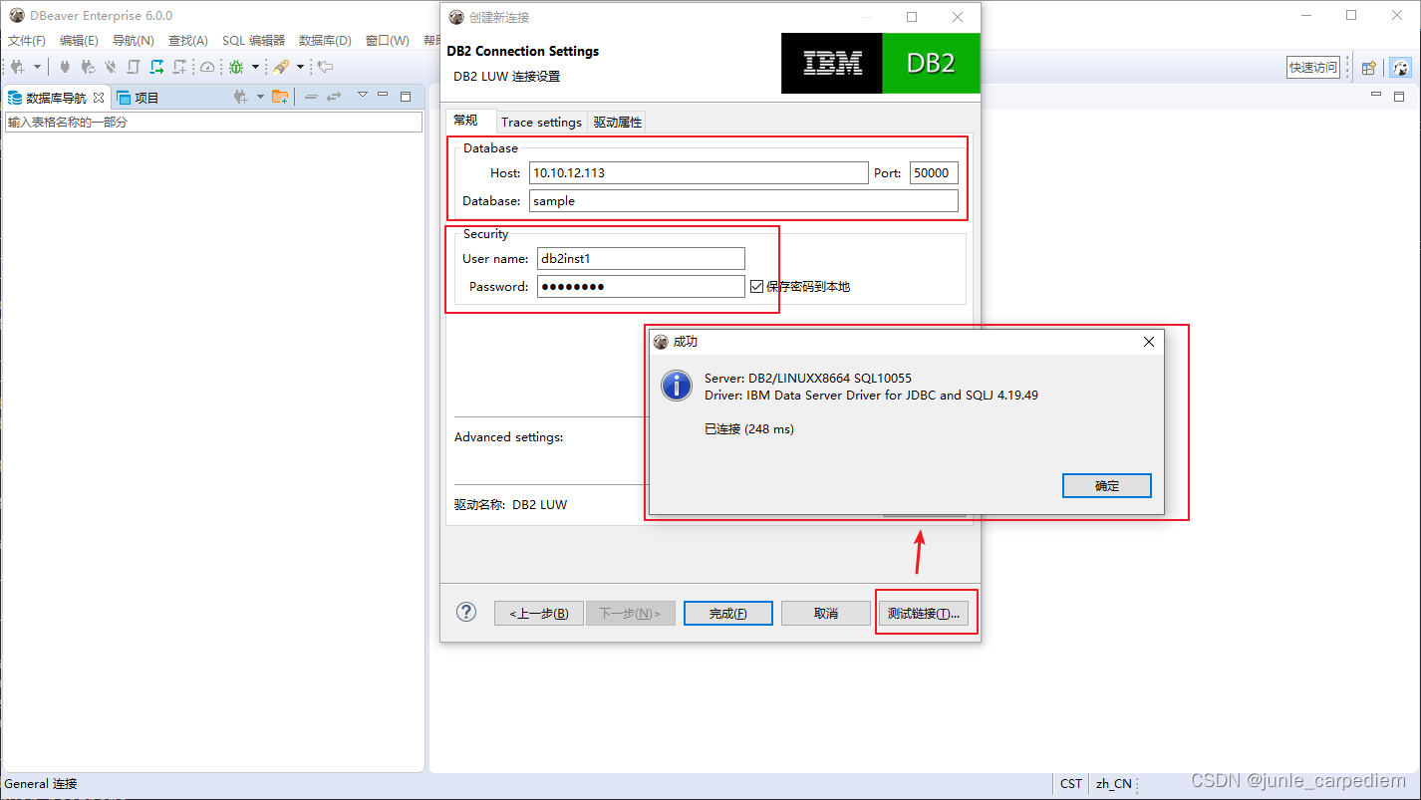Image resolution: width=1421 pixels, height=800 pixels.
Task: Click the create folder icon in navigator panel
Action: [x=280, y=97]
